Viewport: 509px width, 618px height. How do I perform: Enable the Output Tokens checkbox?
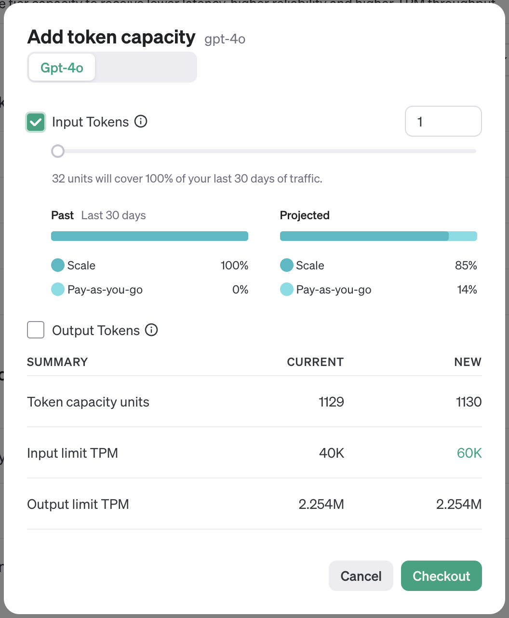tap(36, 330)
